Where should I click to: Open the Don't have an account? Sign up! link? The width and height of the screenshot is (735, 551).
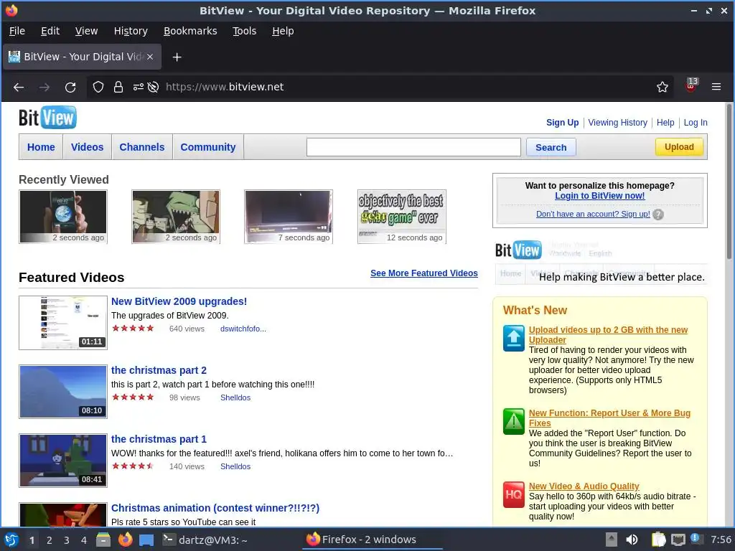coord(593,214)
